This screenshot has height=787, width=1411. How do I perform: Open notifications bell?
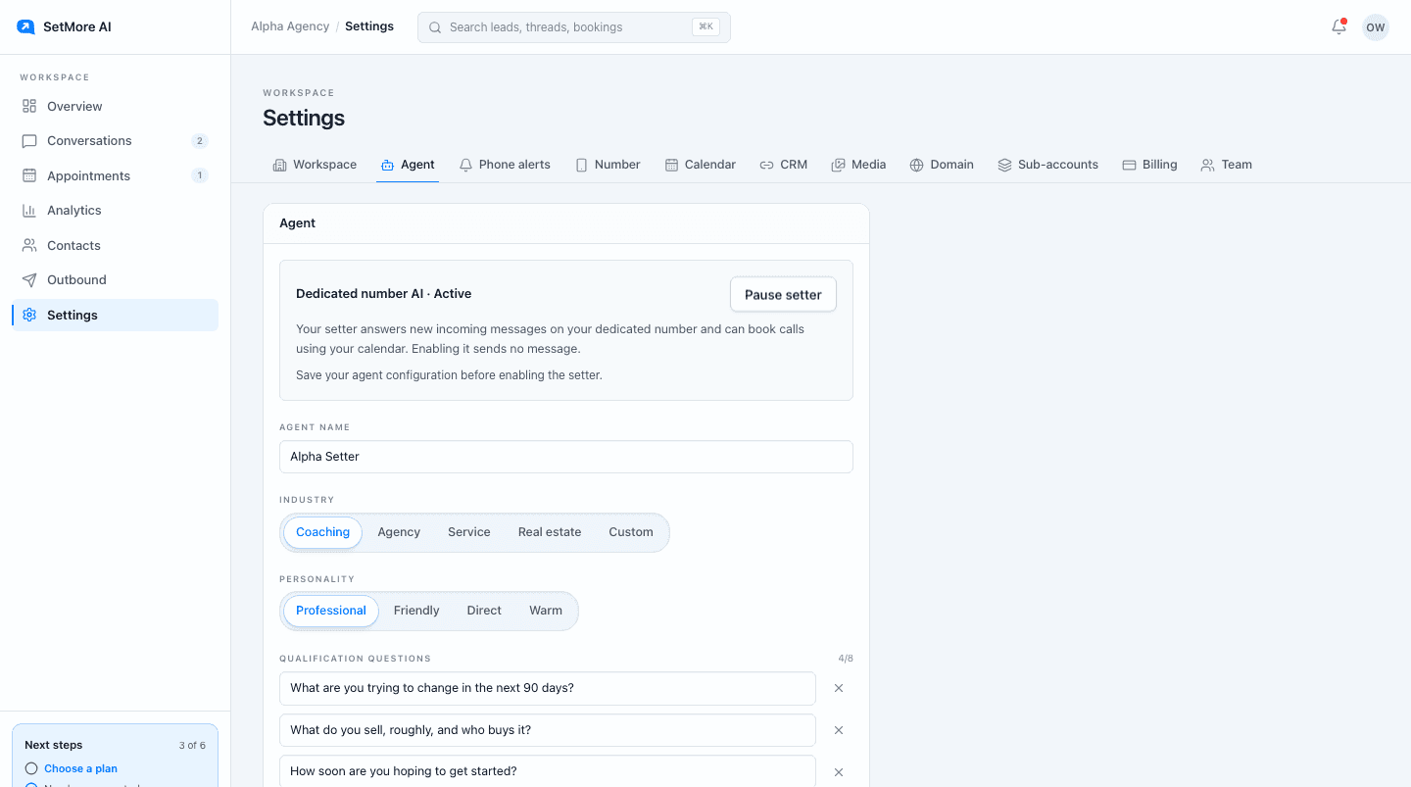pos(1338,27)
